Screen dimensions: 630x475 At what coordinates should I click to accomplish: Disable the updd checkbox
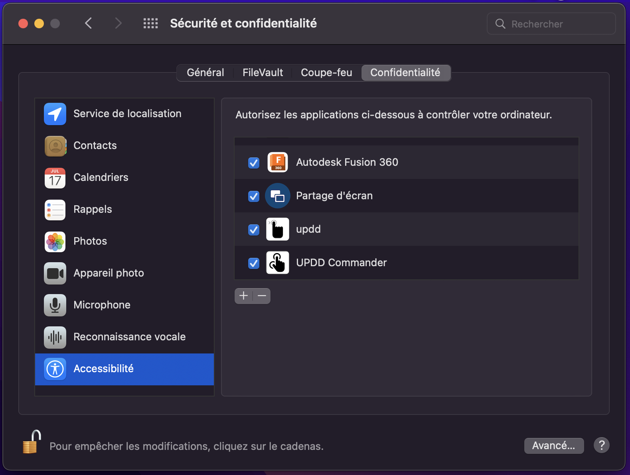[254, 230]
